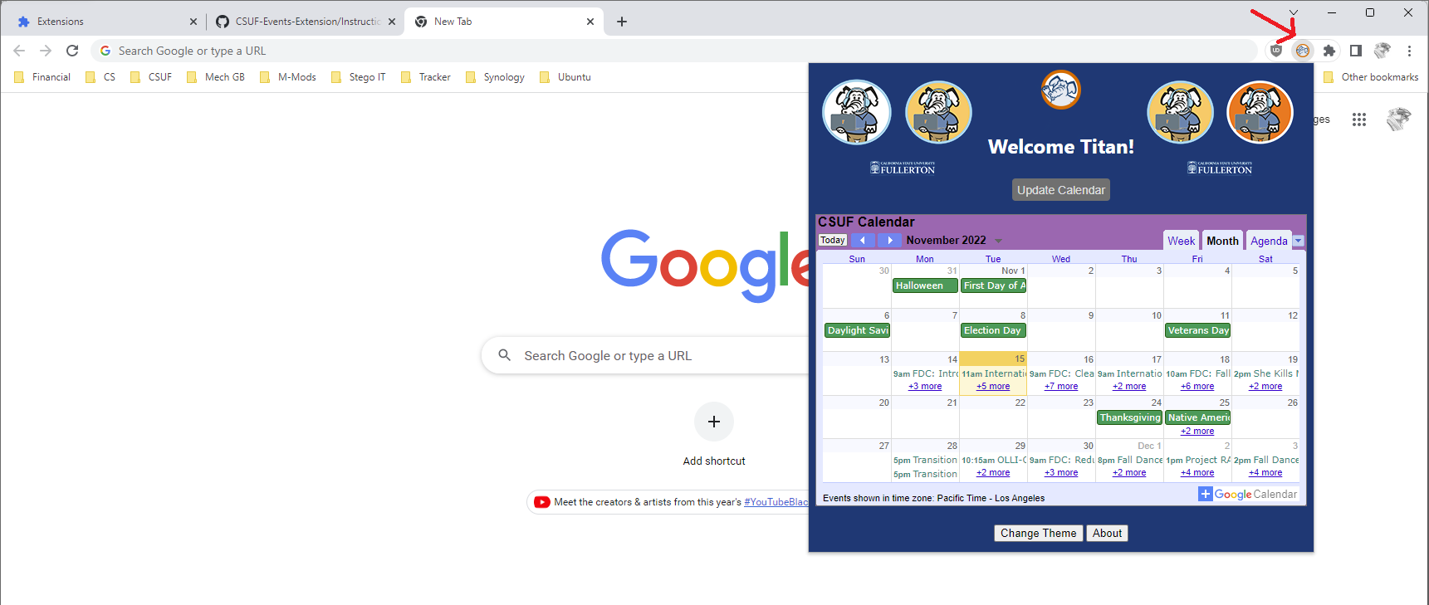The height and width of the screenshot is (605, 1429).
Task: Click the small orange elephant mascot at top center
Action: coord(1061,90)
